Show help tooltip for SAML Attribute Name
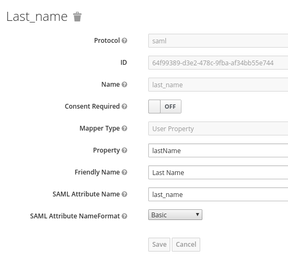The height and width of the screenshot is (258, 288). [124, 194]
